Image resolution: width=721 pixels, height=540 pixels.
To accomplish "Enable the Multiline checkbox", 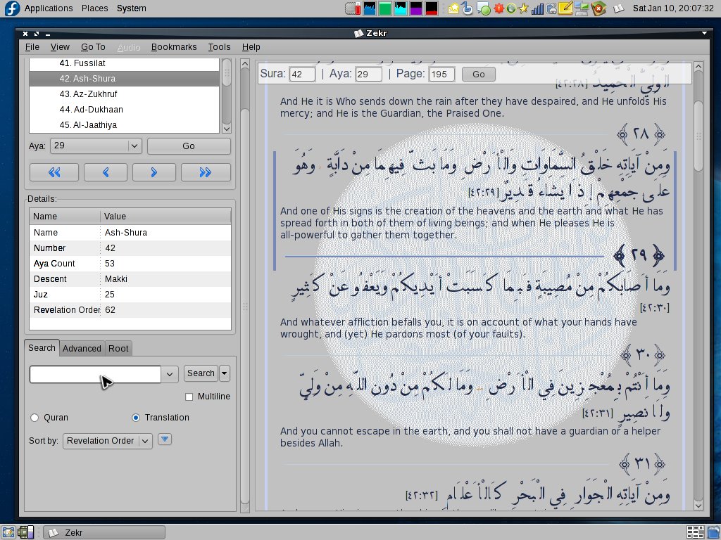I will [x=189, y=397].
